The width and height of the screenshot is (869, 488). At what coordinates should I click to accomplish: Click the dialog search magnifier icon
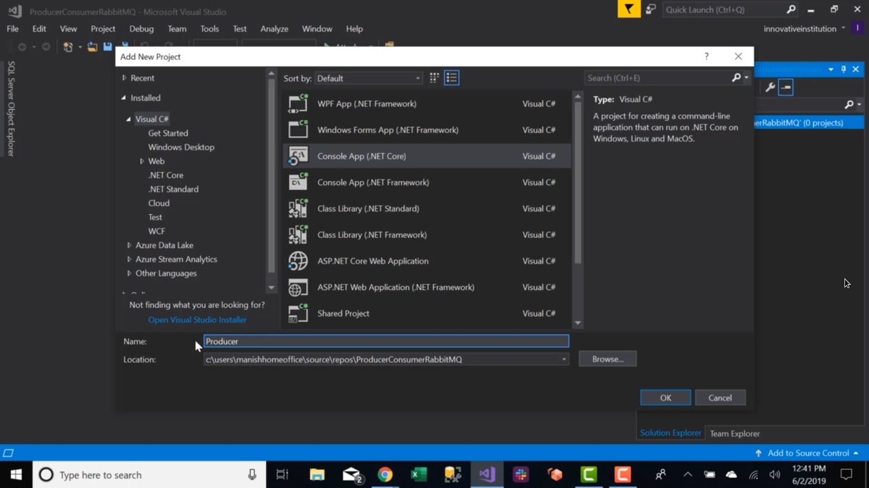[736, 78]
